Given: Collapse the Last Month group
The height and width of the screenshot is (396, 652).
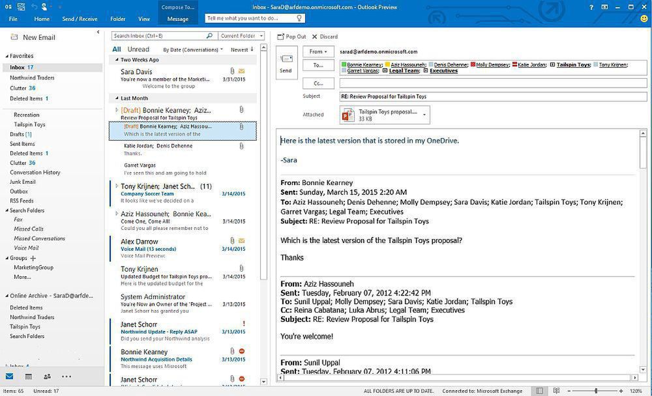Looking at the screenshot, I should click(x=117, y=98).
